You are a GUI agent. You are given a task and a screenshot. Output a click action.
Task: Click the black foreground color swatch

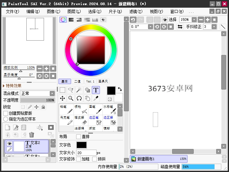(111, 90)
